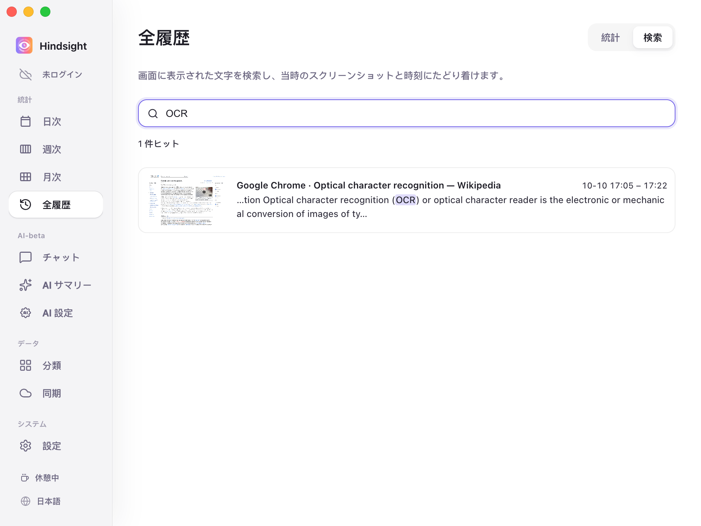Click the 未ログイン login status link
701x526 pixels.
62,75
